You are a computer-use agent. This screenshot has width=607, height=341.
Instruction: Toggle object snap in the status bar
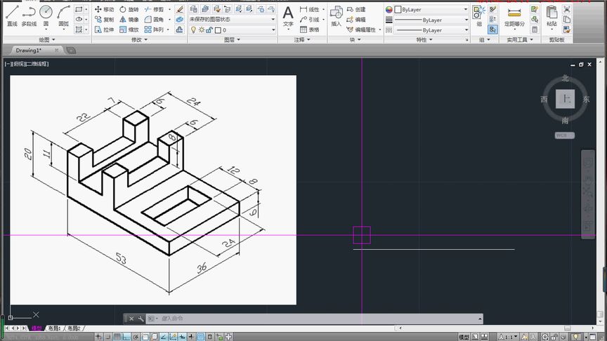[x=145, y=337]
